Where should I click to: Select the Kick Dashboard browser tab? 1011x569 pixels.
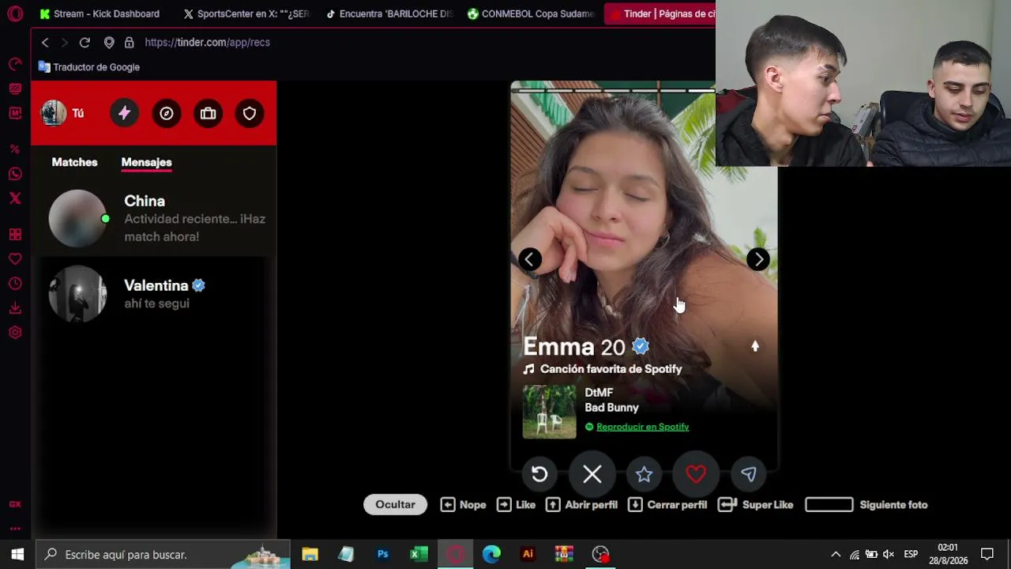click(x=100, y=13)
